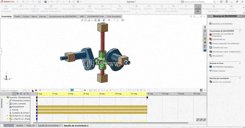The height and width of the screenshot is (128, 245).
Task: Click the save animation icon
Action: (90, 90)
